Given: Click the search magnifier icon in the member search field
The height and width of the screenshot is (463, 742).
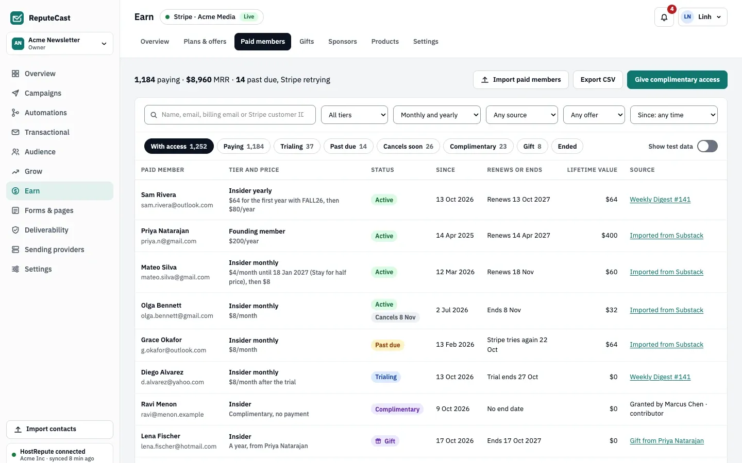Looking at the screenshot, I should pos(154,115).
